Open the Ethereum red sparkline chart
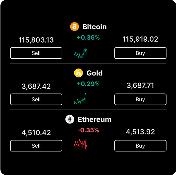The width and height of the screenshot is (176, 175). click(x=80, y=144)
